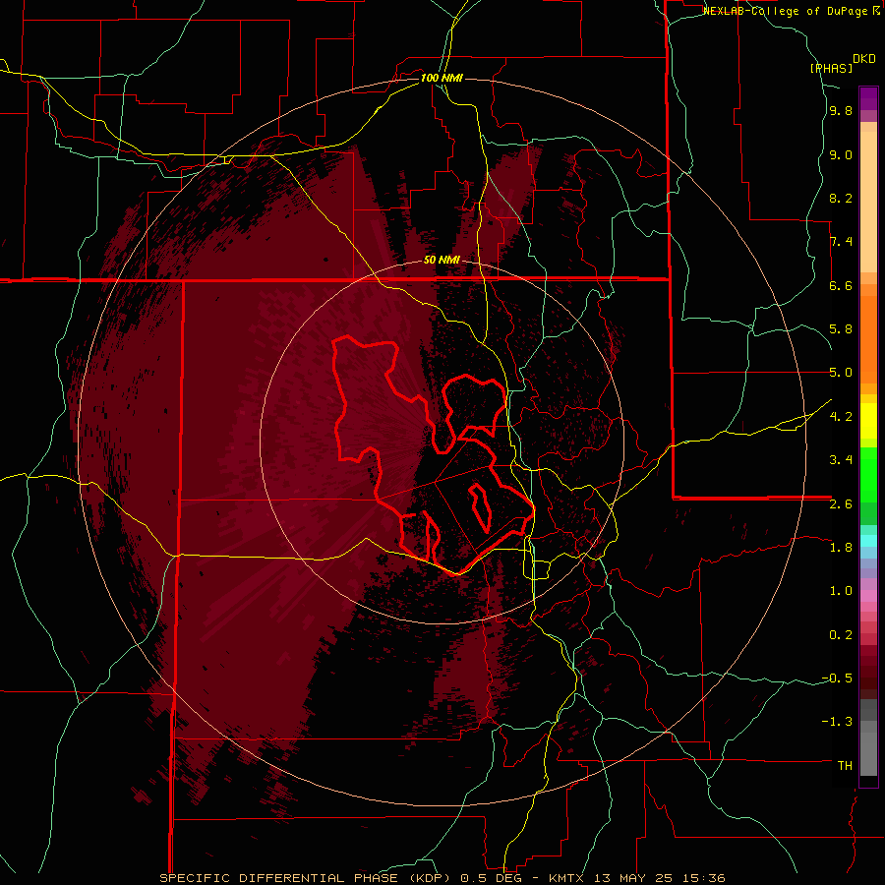Click the 6.6 value on the color scale
The width and height of the screenshot is (885, 885).
pyautogui.click(x=841, y=285)
